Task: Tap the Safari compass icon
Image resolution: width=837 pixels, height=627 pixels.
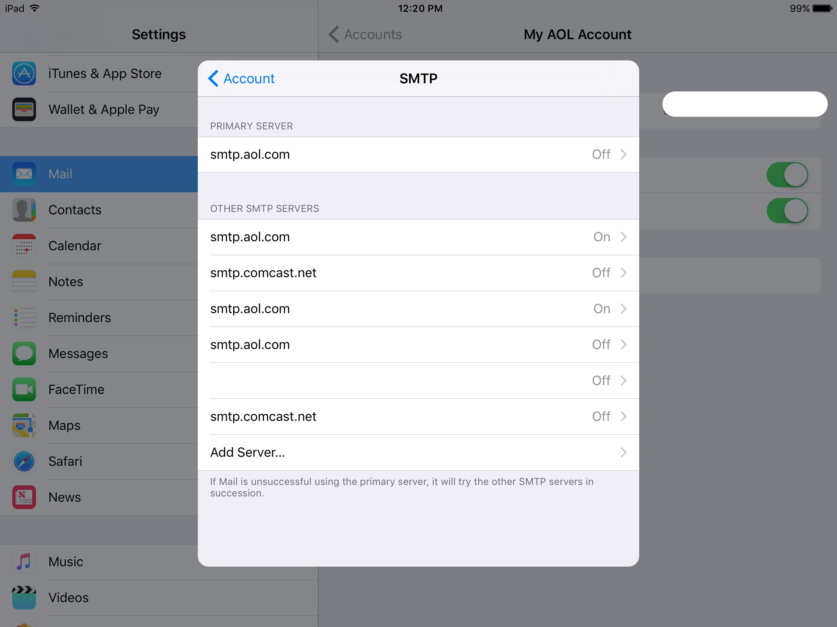Action: click(x=24, y=461)
